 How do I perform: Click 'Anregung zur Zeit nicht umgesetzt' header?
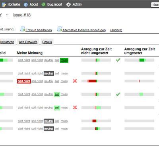[x=97, y=51]
